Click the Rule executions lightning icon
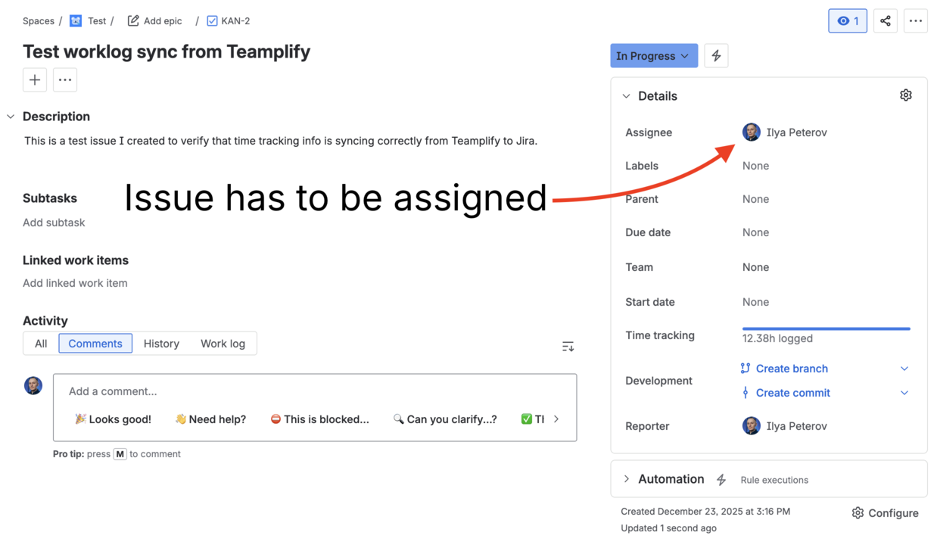The image size is (937, 551). (x=721, y=479)
